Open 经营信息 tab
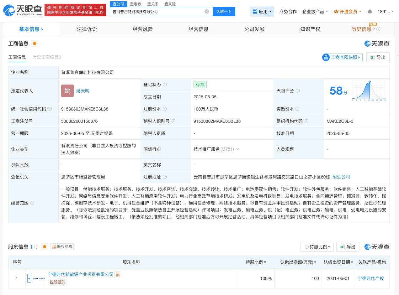The image size is (399, 295). click(x=199, y=29)
